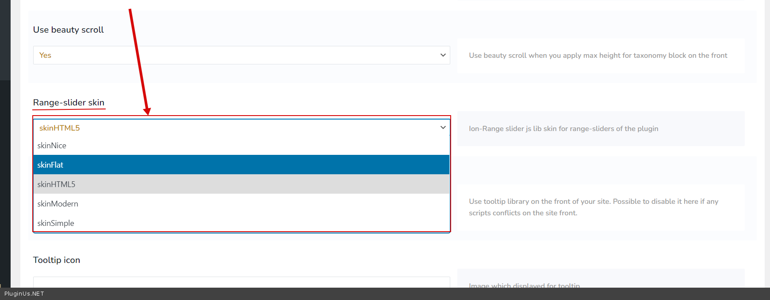This screenshot has height=300, width=770.
Task: Select the highlighted skinFlat option
Action: coord(241,165)
